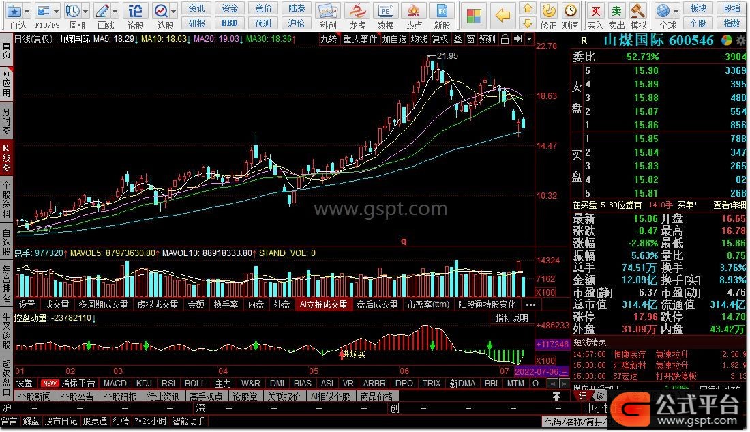The image size is (750, 432).
Task: Expand the 周期 period dropdown arrow
Action: 86,11
